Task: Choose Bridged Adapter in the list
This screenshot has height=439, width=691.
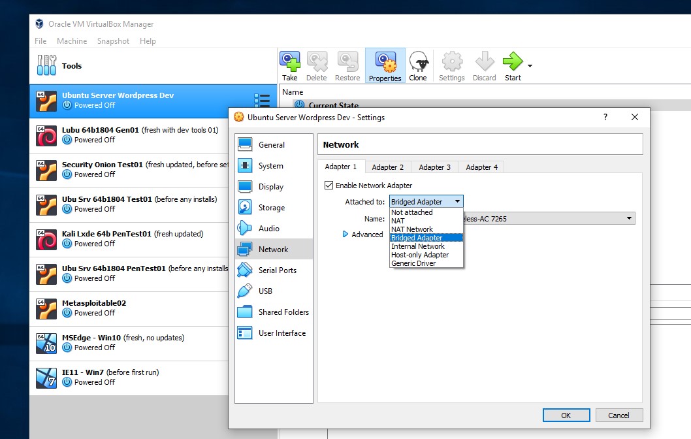Action: tap(426, 238)
